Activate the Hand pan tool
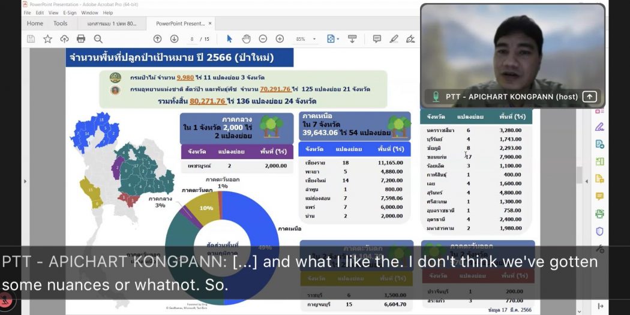Viewport: 630px width, 315px height. click(x=246, y=39)
